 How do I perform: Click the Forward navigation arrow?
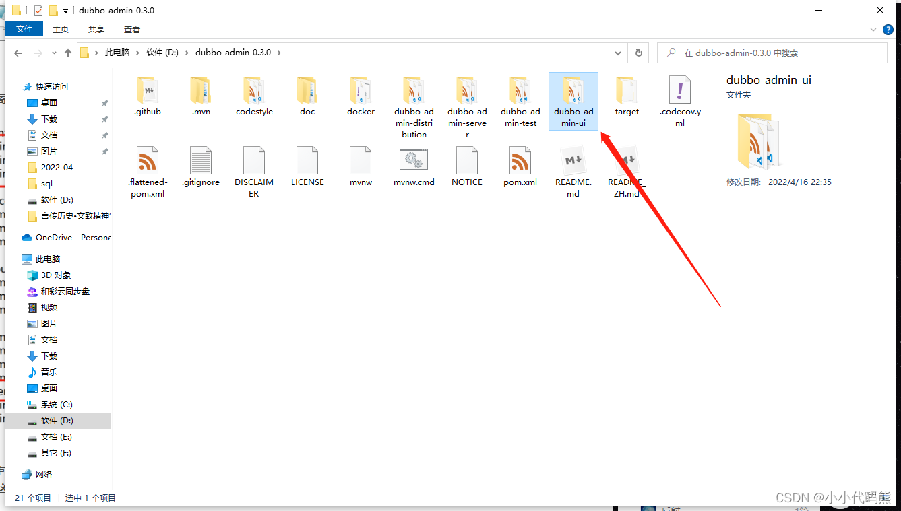pyautogui.click(x=38, y=53)
